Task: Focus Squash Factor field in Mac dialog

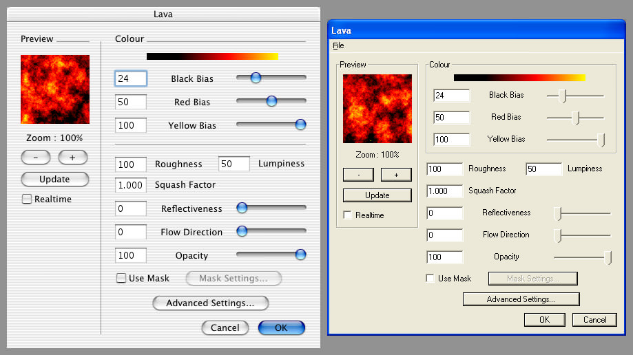Action: point(131,185)
